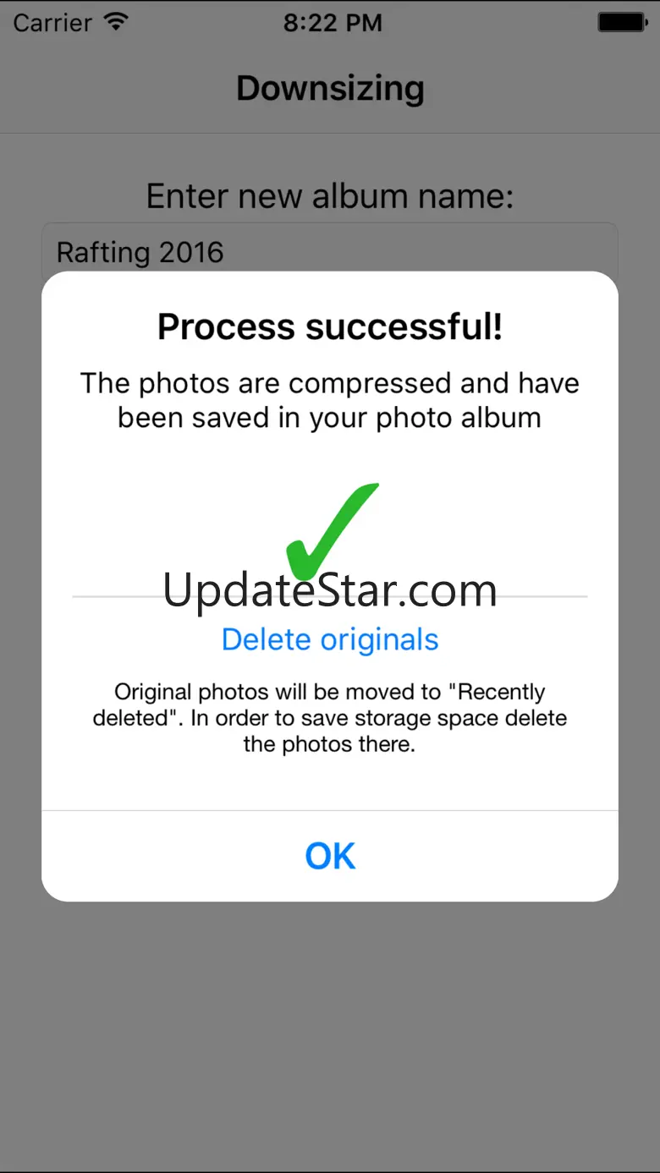Screen dimensions: 660x1173
Task: Select the album name field showing Rafting 2016
Action: click(330, 250)
